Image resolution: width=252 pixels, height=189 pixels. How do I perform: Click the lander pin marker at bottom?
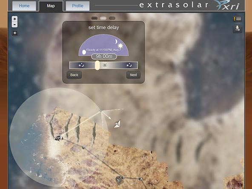click(119, 180)
